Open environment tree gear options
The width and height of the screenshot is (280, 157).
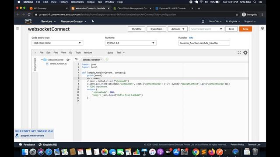coord(68,60)
